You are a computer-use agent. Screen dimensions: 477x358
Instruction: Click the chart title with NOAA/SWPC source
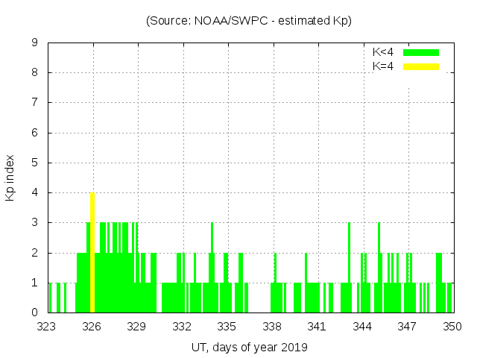click(249, 21)
